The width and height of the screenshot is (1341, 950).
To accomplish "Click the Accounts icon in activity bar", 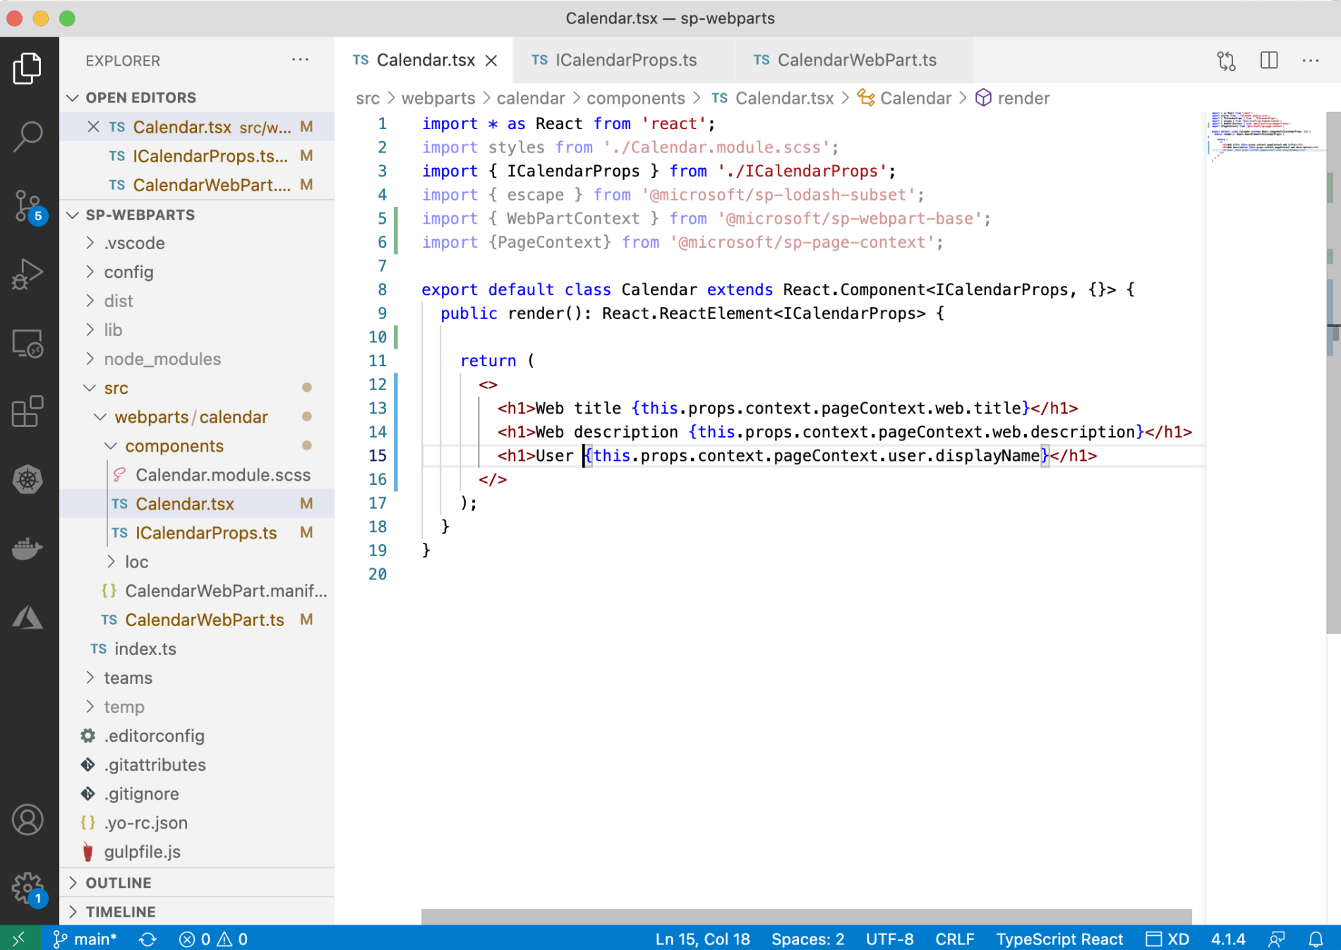I will pos(28,820).
